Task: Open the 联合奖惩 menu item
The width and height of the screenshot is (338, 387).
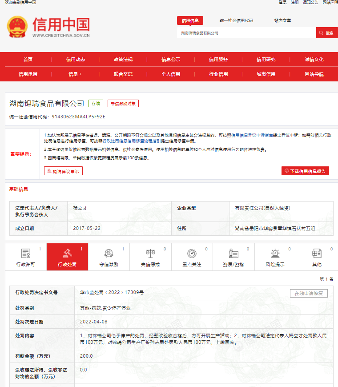Action: tap(123, 74)
